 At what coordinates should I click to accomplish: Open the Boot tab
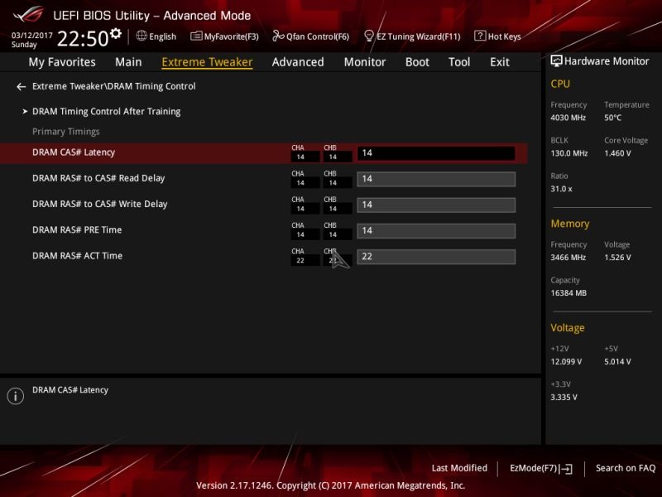pyautogui.click(x=417, y=62)
